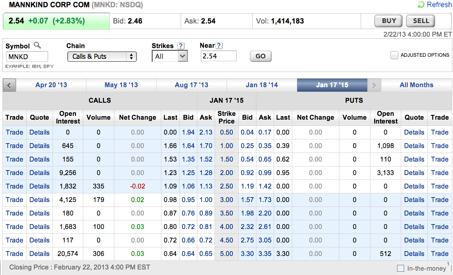This screenshot has height=275, width=453.
Task: Open call Details for the 5.00 strike
Action: pos(39,254)
